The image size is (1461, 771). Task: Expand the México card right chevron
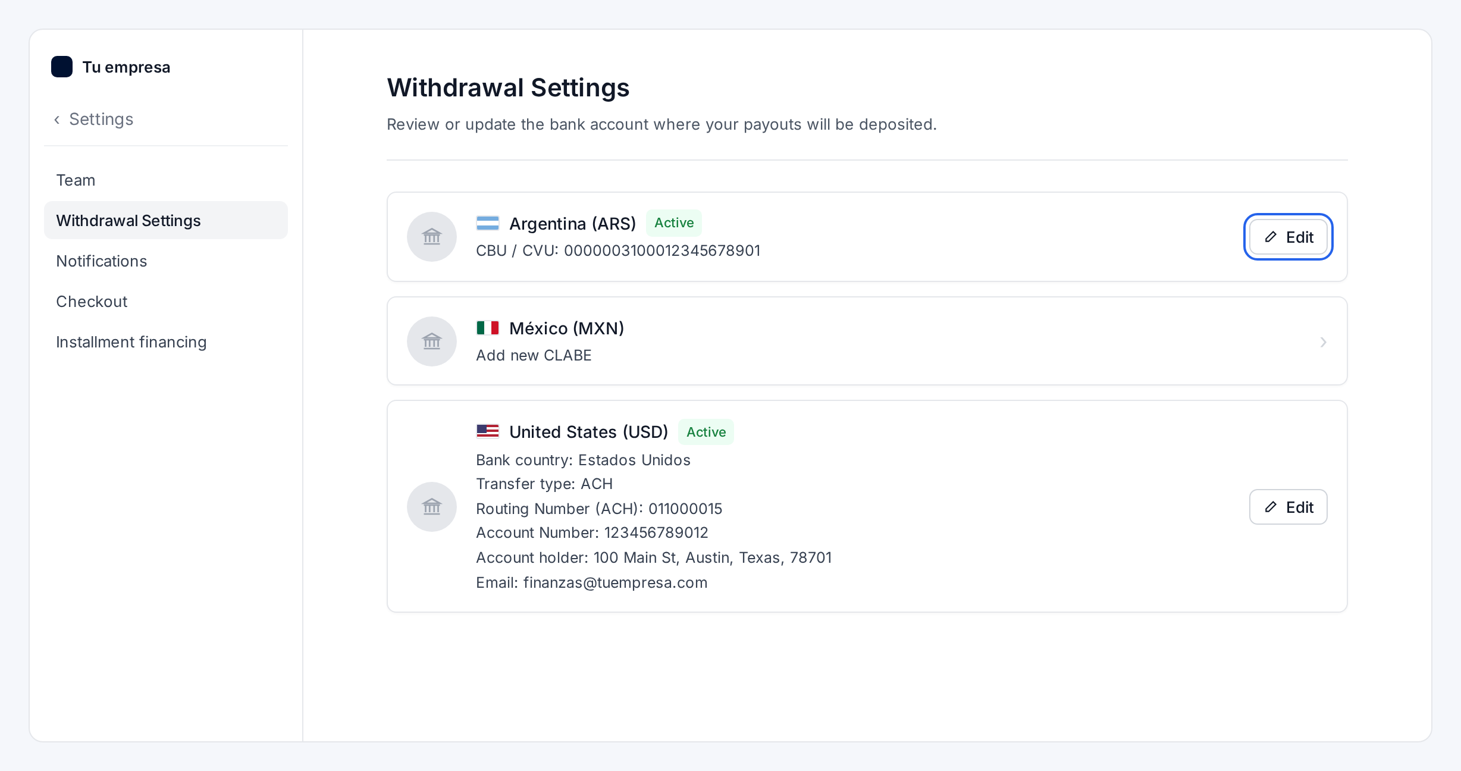(x=1323, y=342)
